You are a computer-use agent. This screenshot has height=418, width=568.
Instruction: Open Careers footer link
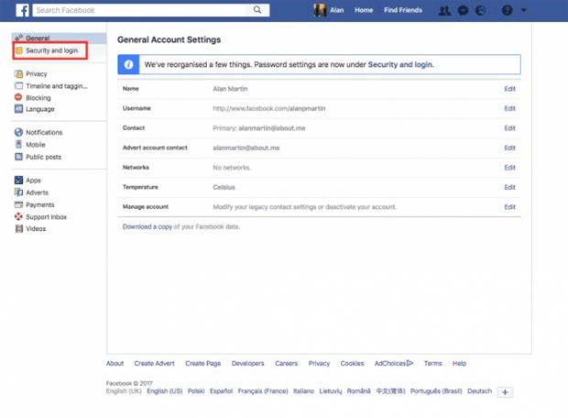pyautogui.click(x=286, y=363)
